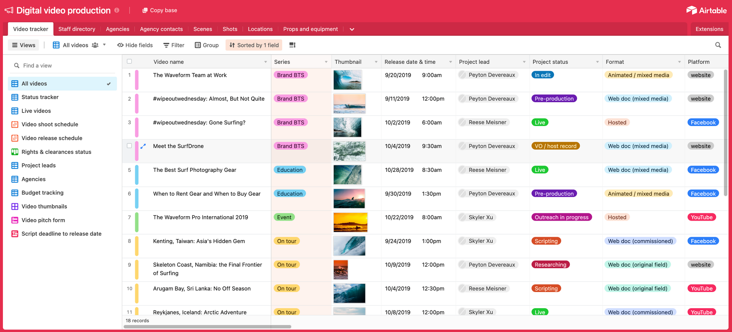Switch to Scenes tab

(x=203, y=29)
